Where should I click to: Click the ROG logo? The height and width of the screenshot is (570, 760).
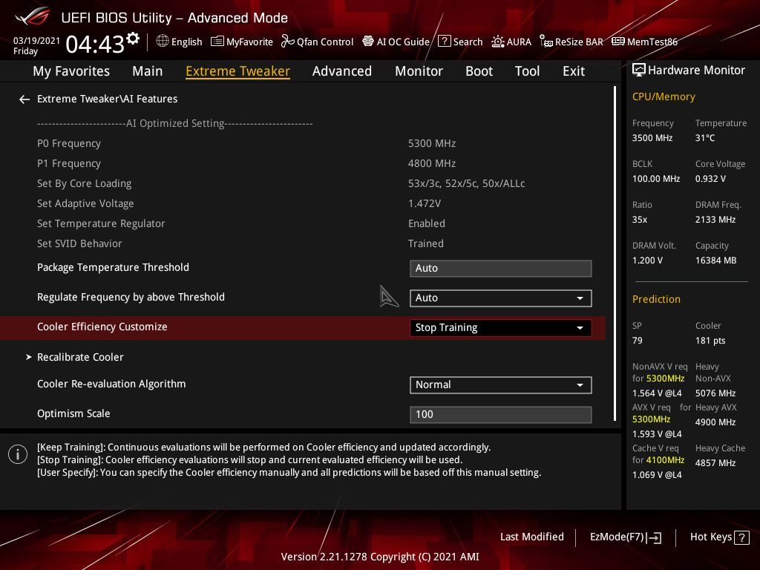(32, 16)
